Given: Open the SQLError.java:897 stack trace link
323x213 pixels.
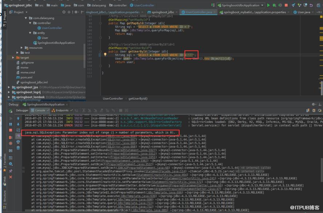Looking at the screenshot, I should click(x=121, y=140).
